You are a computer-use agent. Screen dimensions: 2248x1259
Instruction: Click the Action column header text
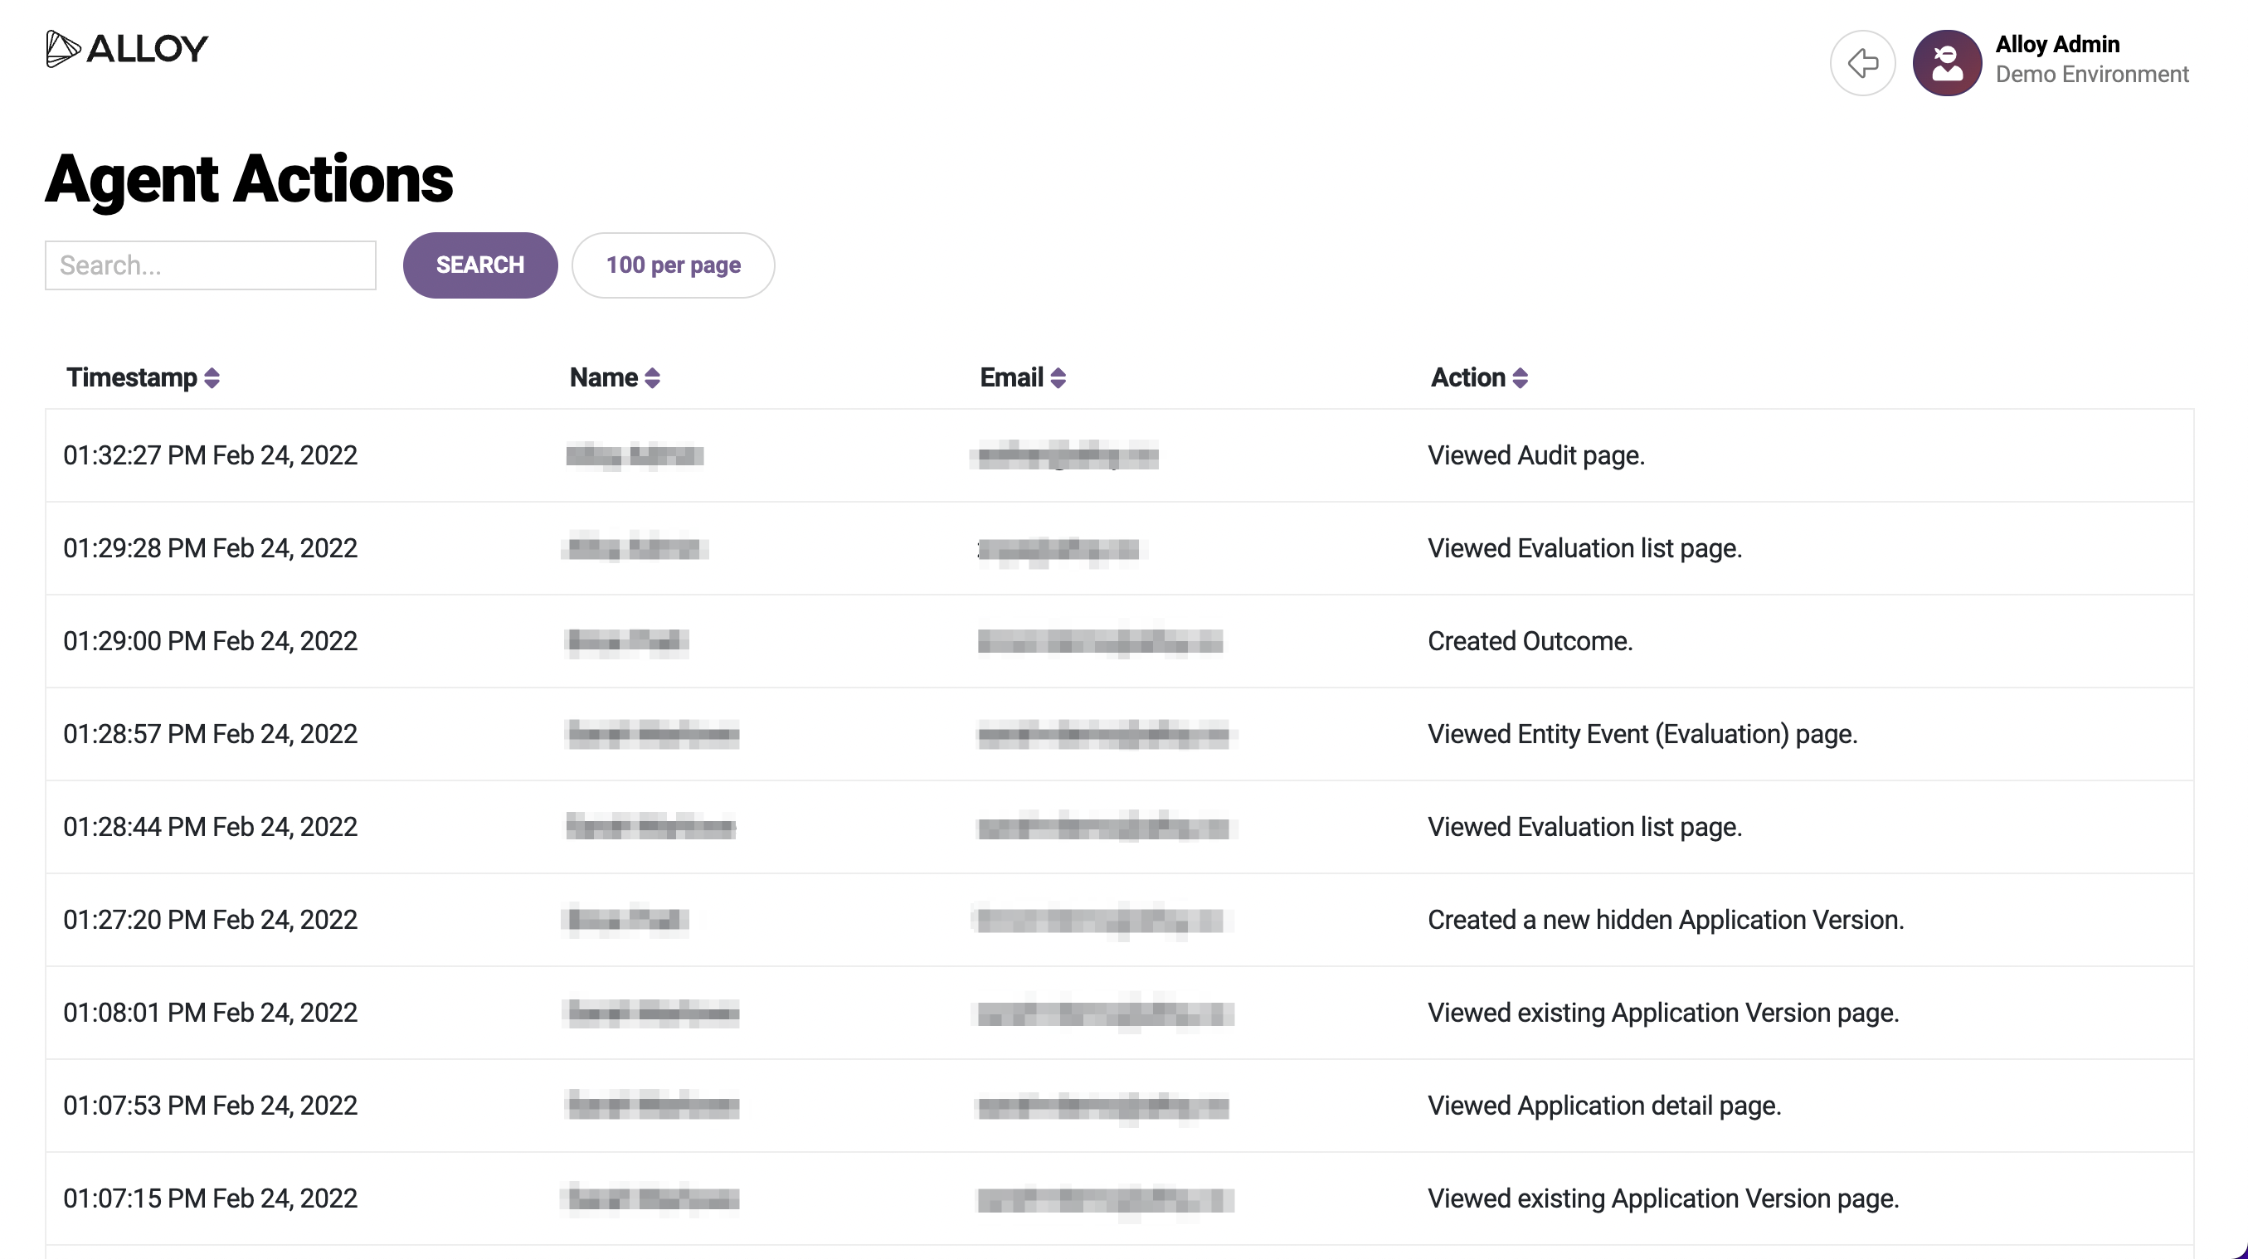(x=1467, y=378)
